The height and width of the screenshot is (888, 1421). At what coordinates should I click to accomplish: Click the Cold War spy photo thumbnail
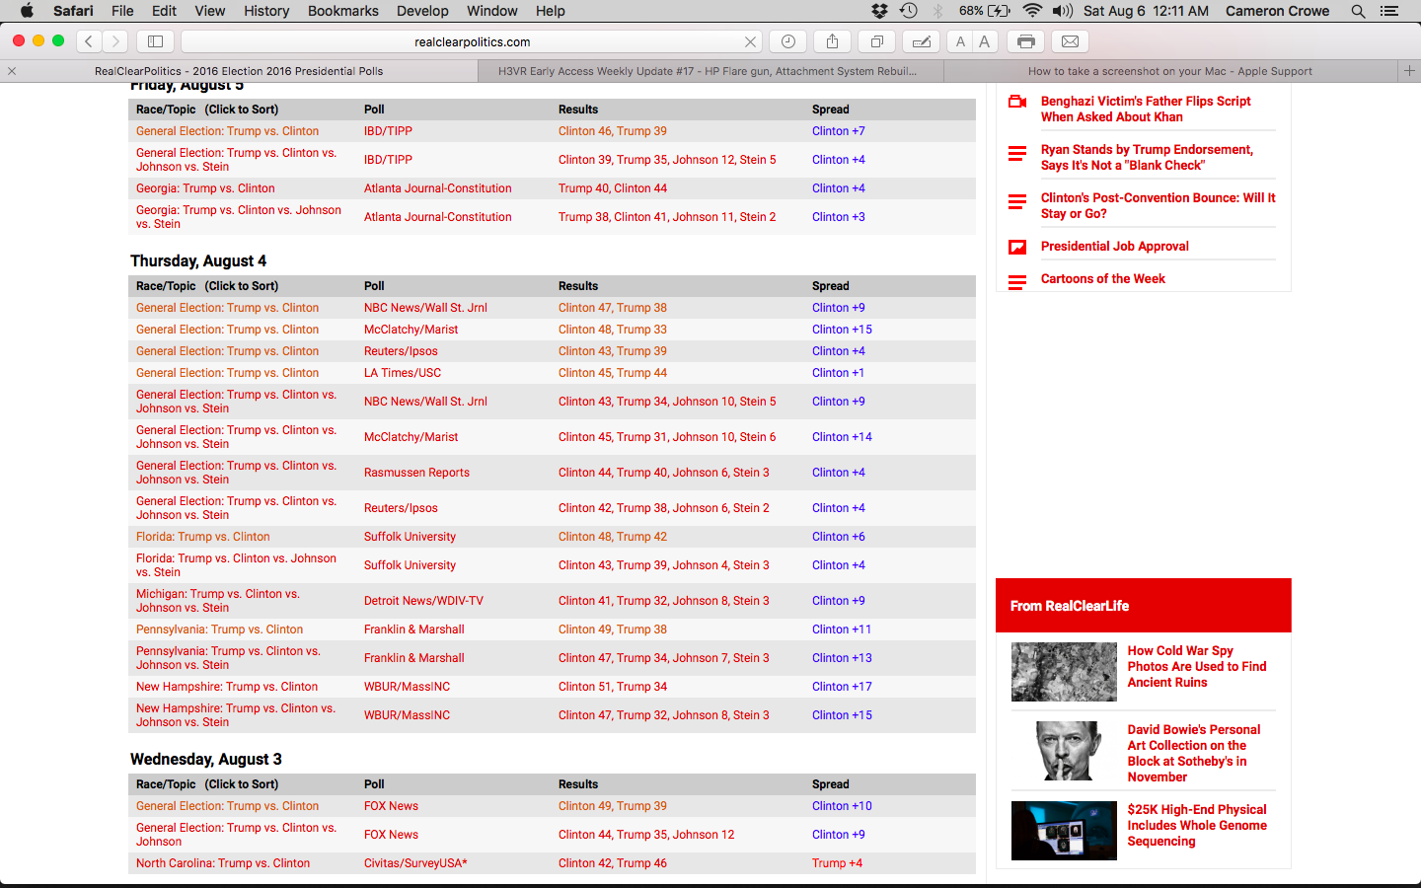pyautogui.click(x=1064, y=672)
